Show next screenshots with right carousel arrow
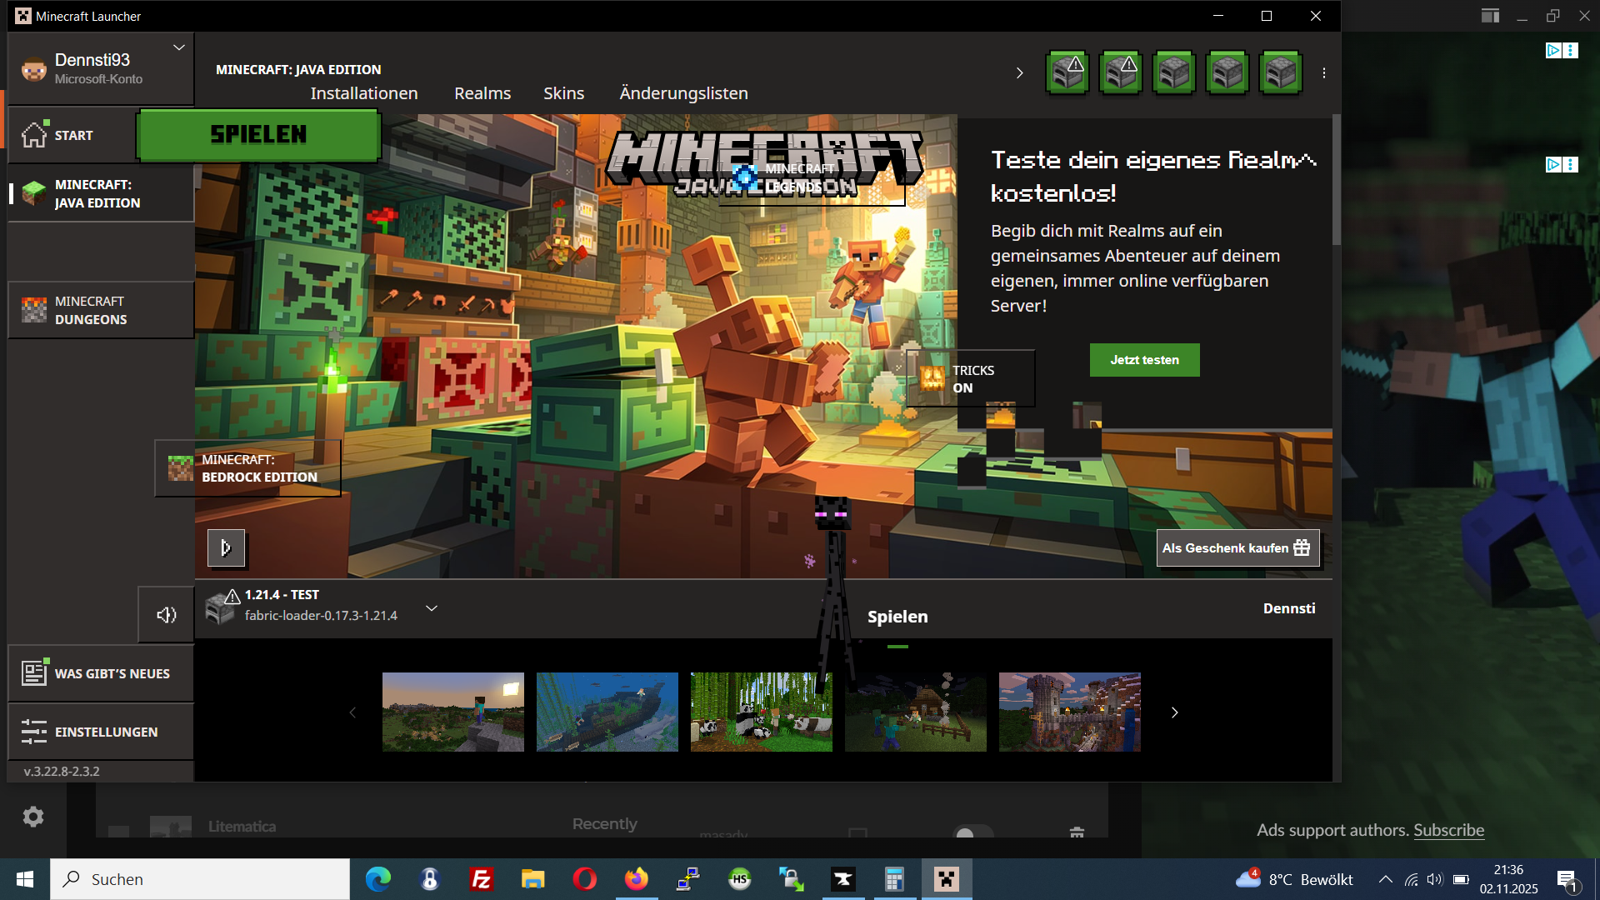 [1174, 712]
